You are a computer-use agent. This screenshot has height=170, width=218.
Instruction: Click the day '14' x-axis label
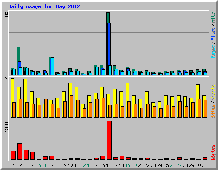point(96,165)
